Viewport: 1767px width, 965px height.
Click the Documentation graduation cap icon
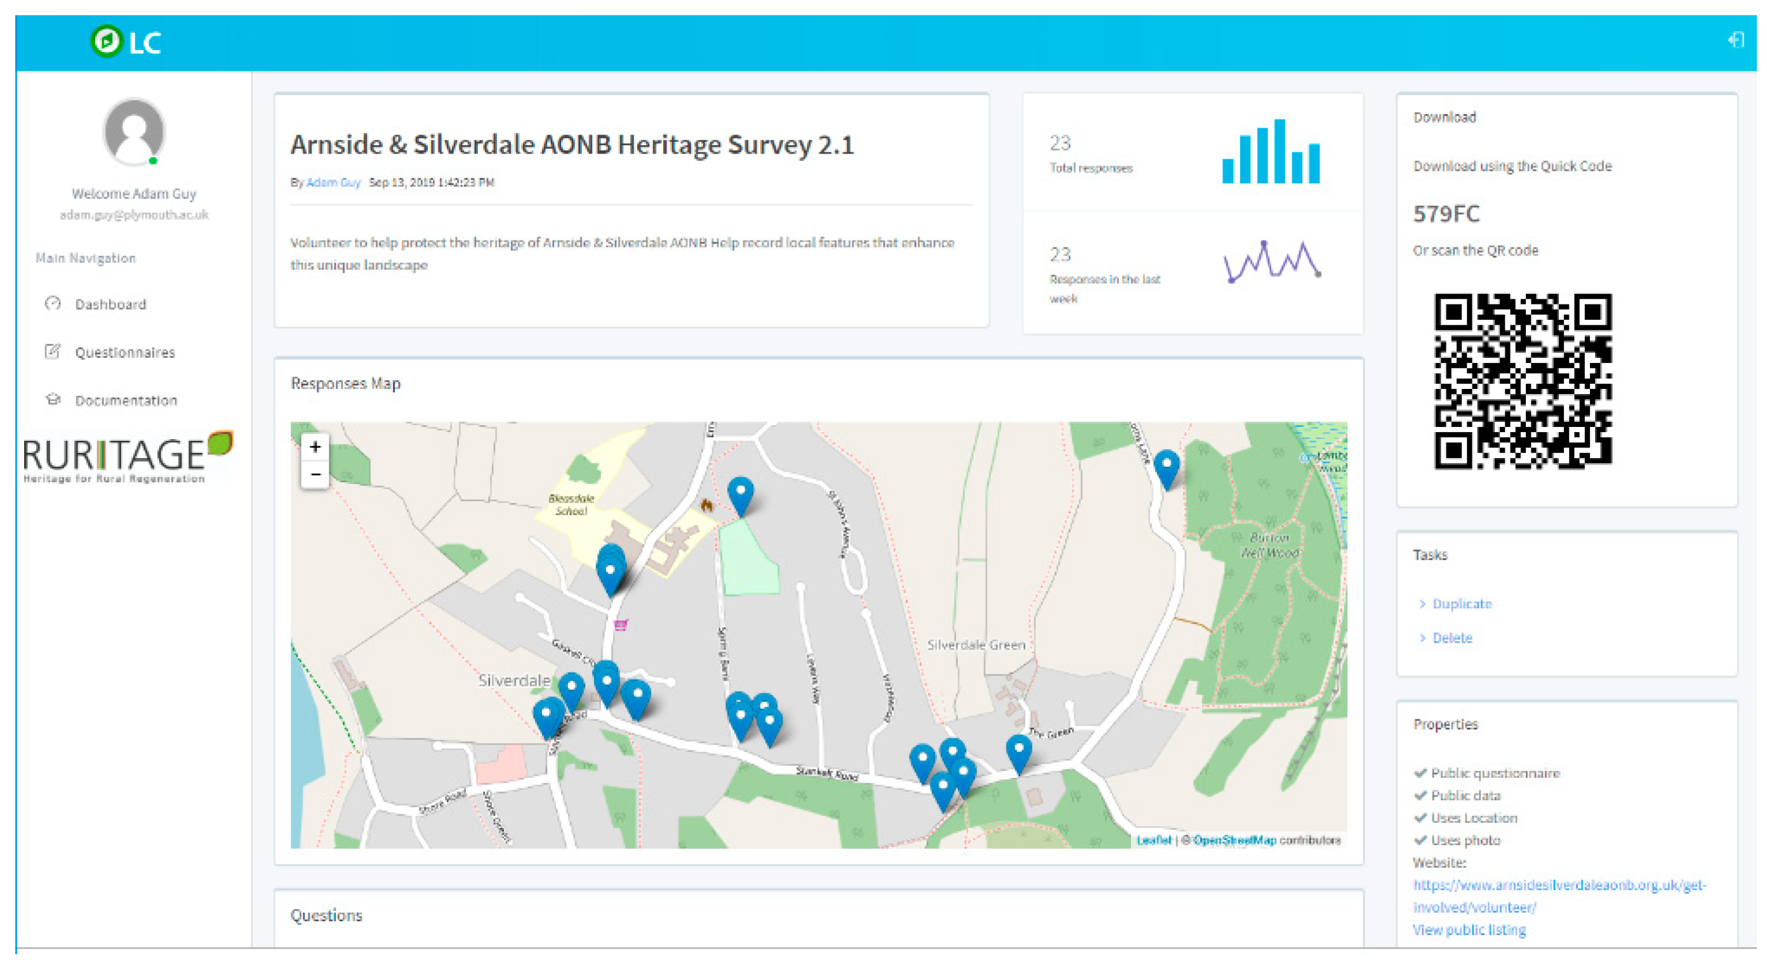pos(53,400)
